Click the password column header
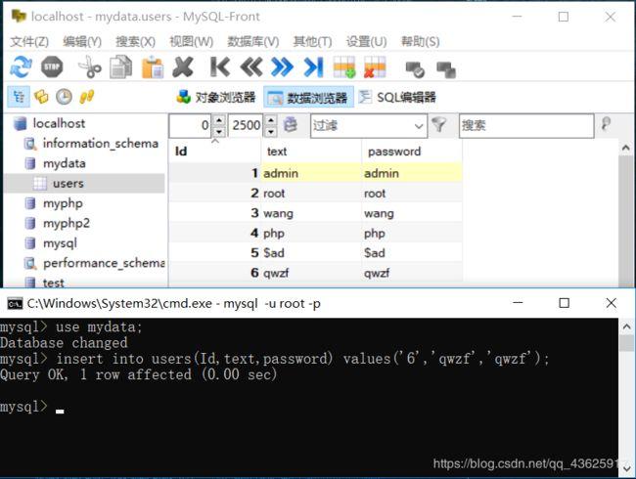 (x=412, y=152)
